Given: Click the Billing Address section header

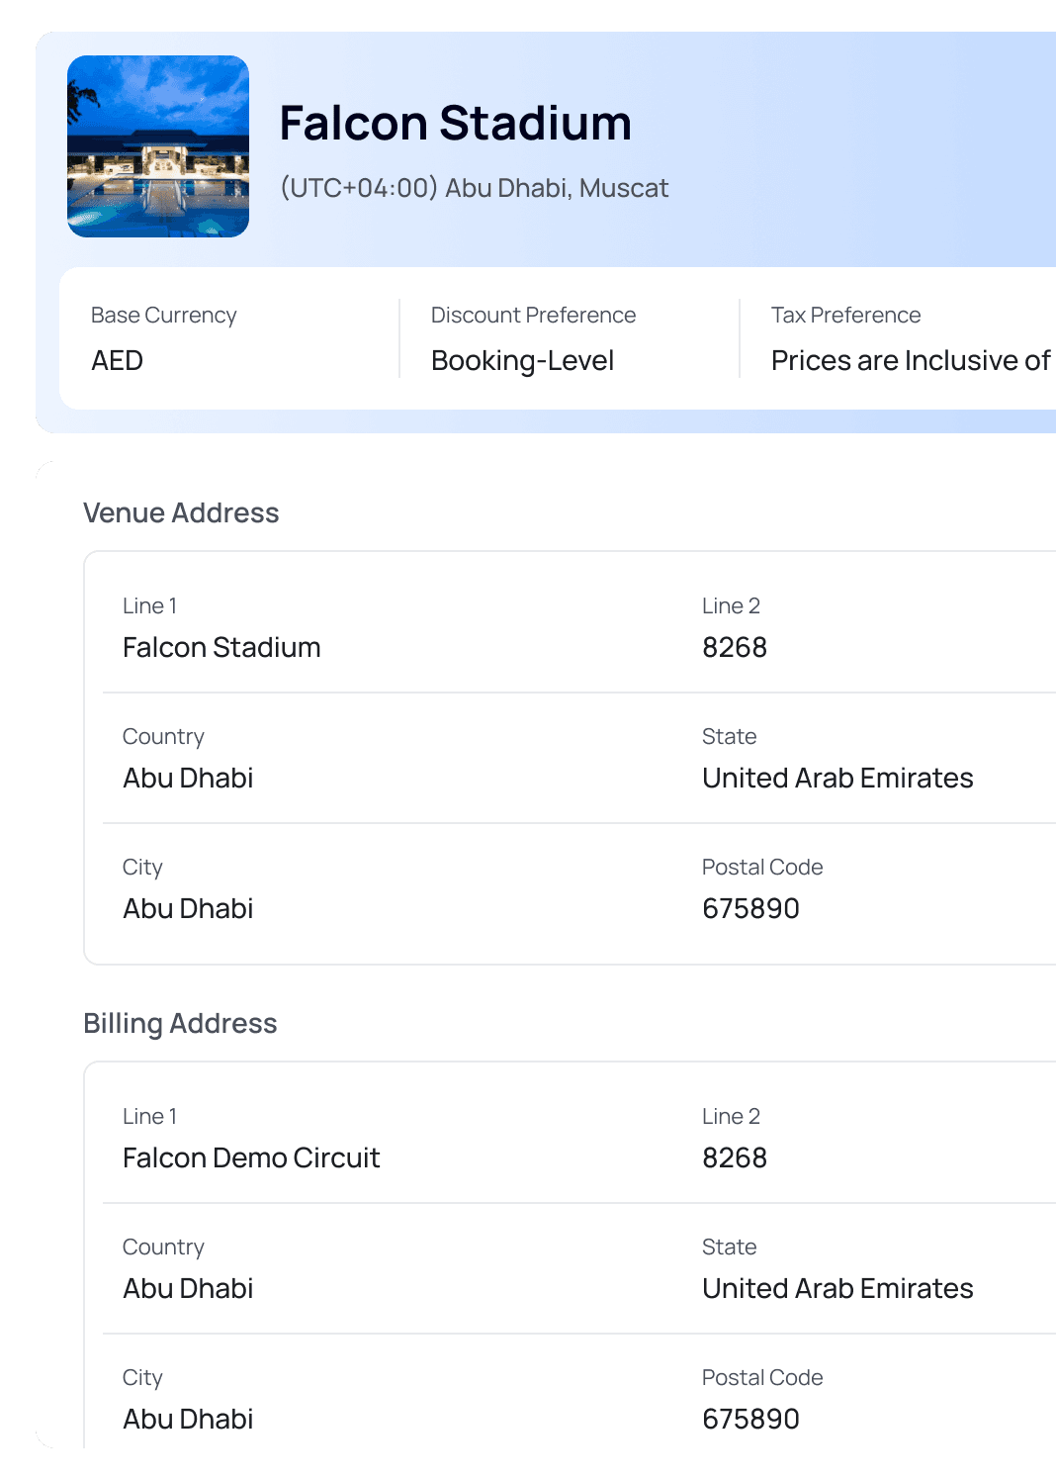Looking at the screenshot, I should tap(180, 1023).
